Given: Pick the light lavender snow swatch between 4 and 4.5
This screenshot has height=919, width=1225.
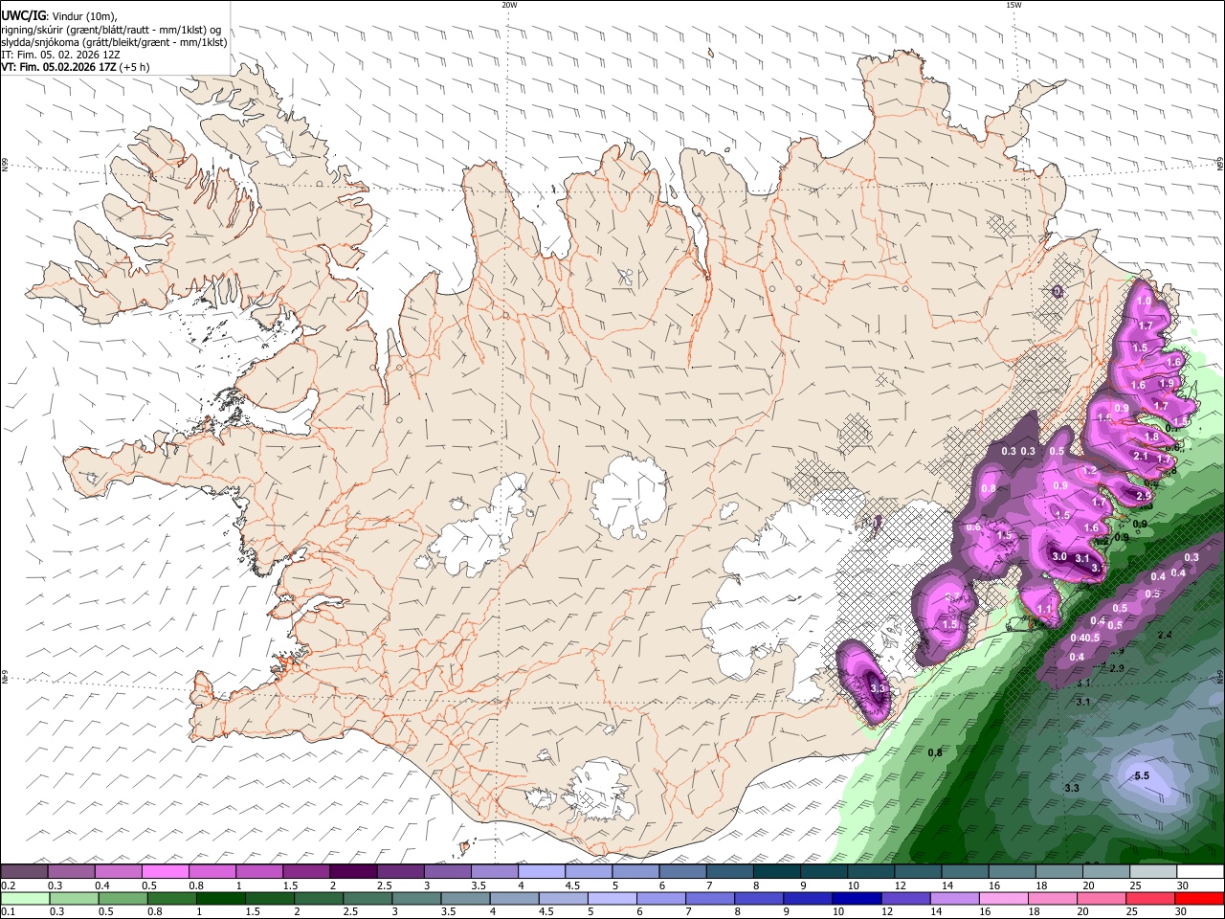Looking at the screenshot, I should coord(543,872).
